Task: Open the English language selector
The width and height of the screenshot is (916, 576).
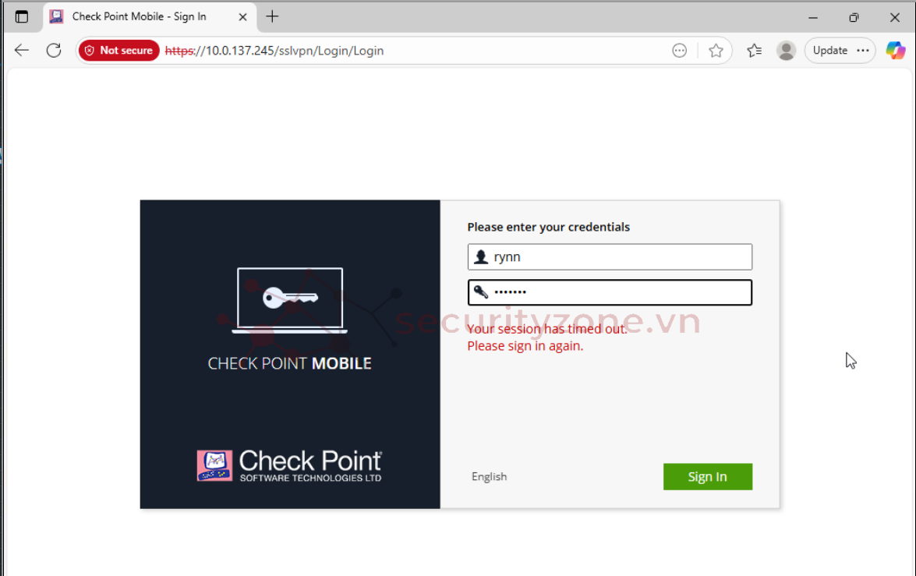Action: pos(489,477)
